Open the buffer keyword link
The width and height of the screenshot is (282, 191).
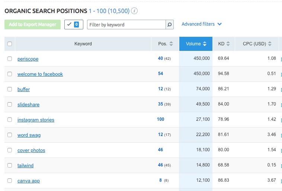tap(23, 89)
